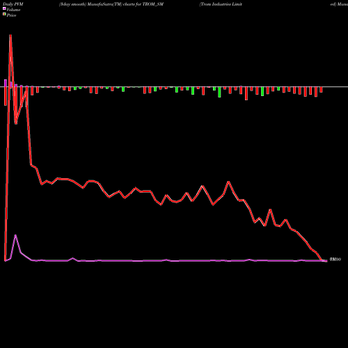The width and height of the screenshot is (348, 348).
Task: Click the 'charts for TROM_SM' heading
Action: 143,4
